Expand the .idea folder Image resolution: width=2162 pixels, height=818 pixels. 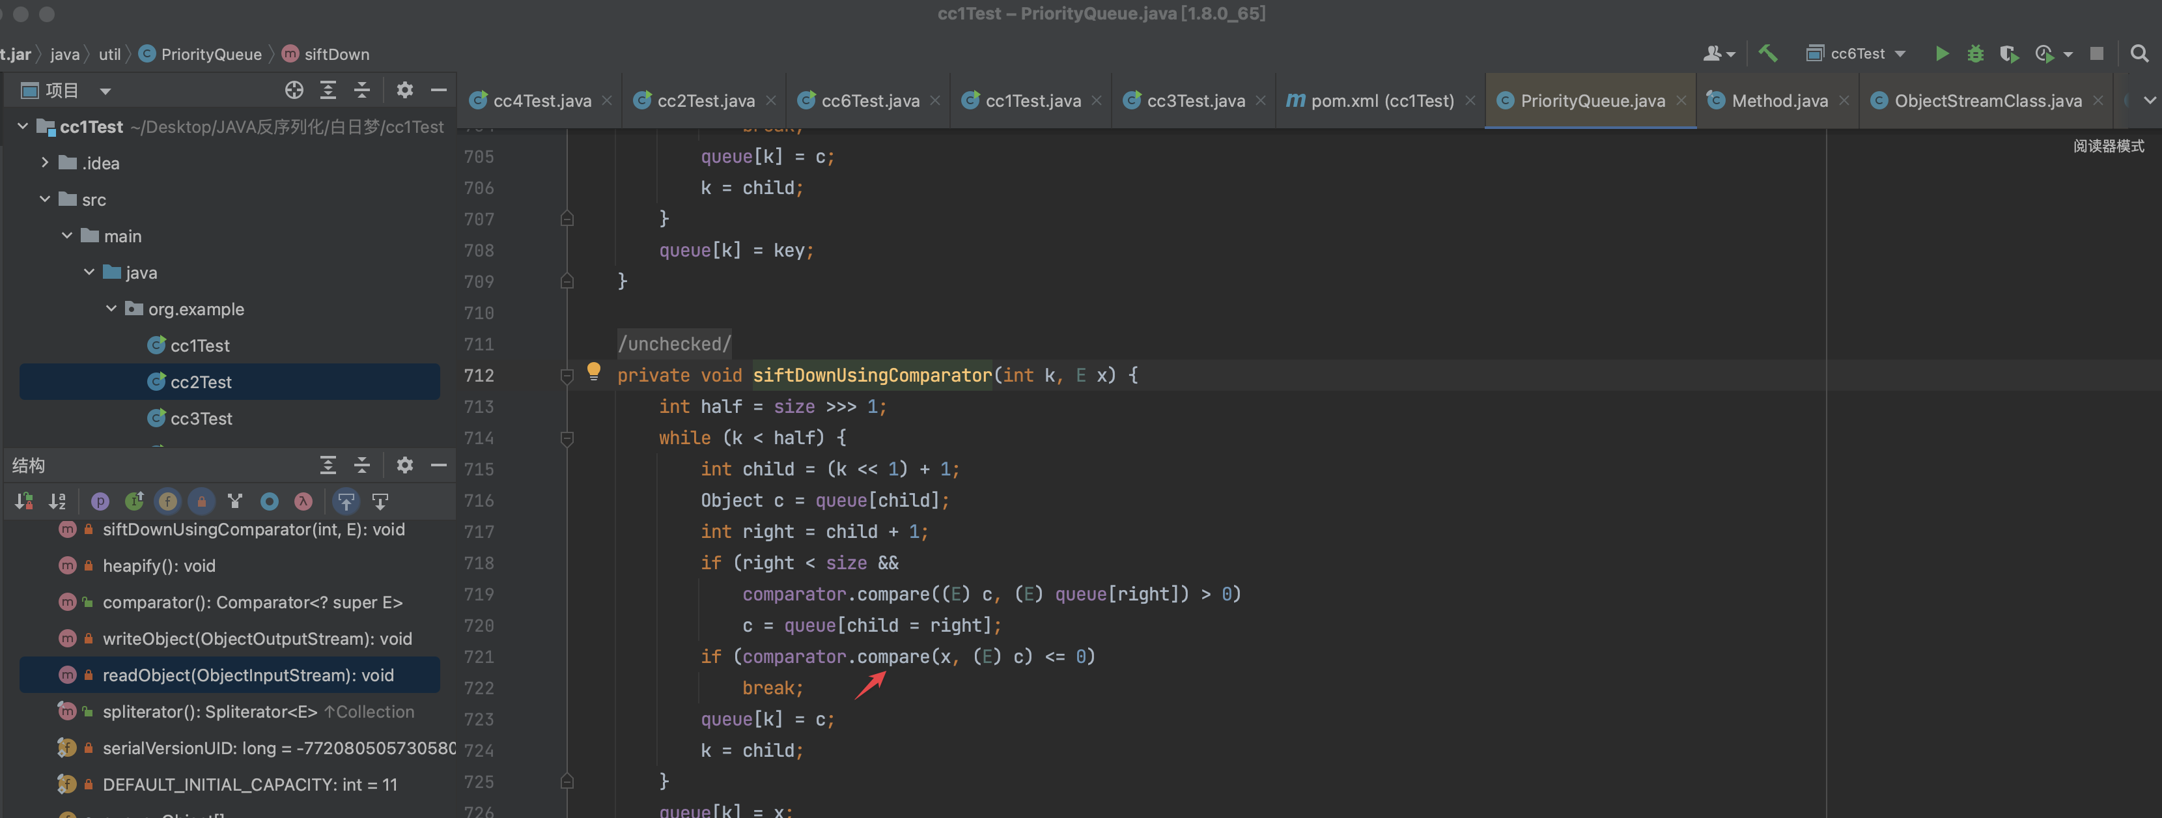click(44, 162)
